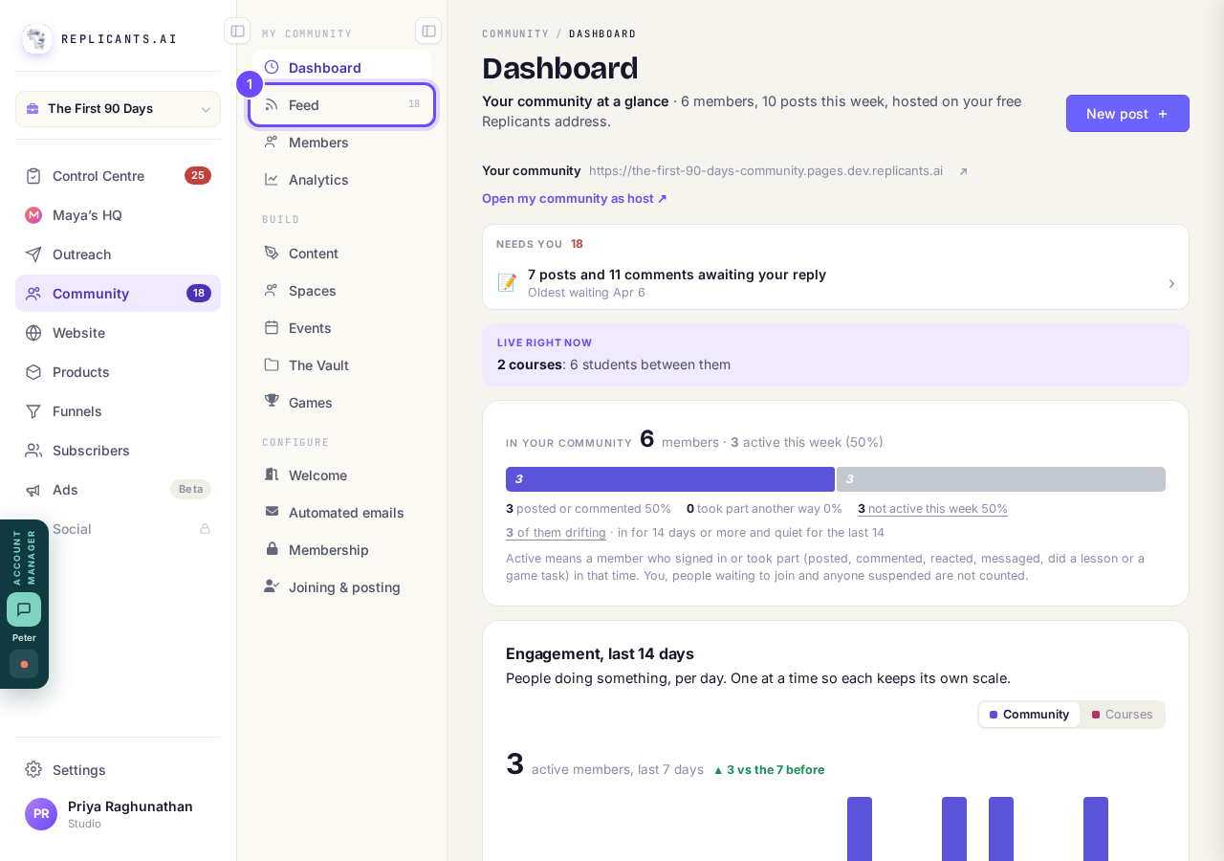The width and height of the screenshot is (1224, 861).
Task: Click the '3 of them drifting' link
Action: [556, 533]
